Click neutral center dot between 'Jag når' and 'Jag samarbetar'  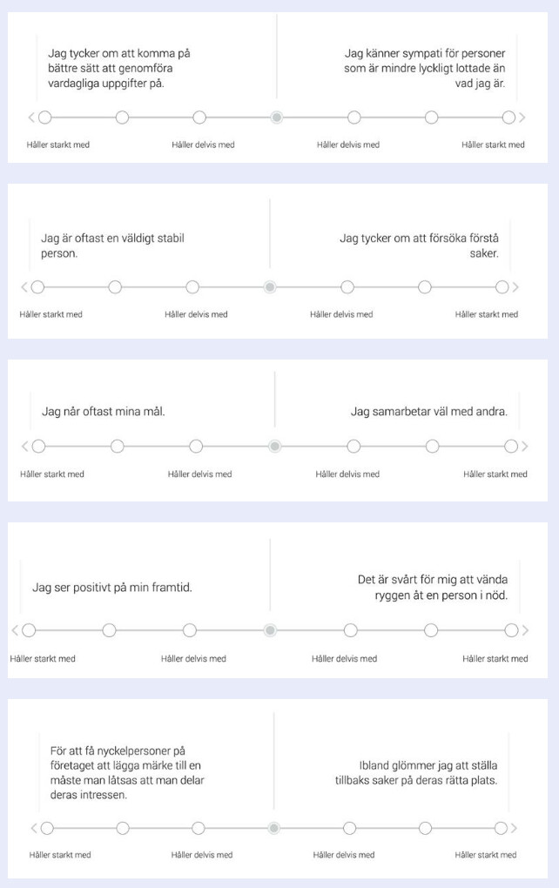coord(274,447)
